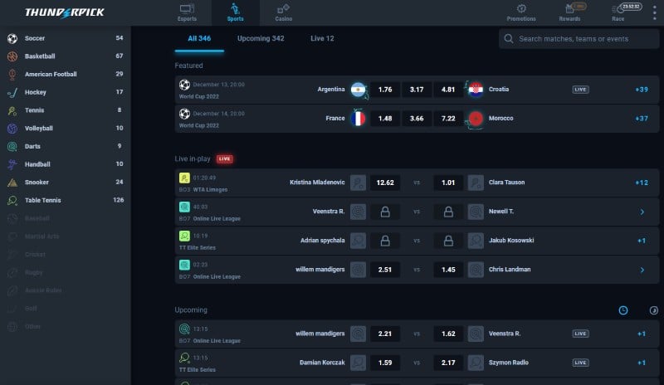
Task: Select the dimmed Cricket sidebar item
Action: 66,254
